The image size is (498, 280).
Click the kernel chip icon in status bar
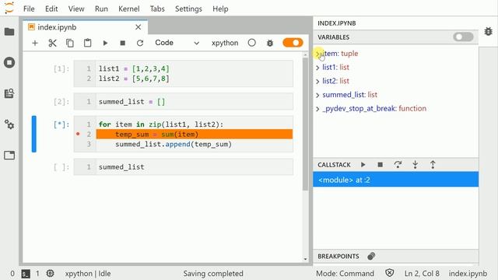click(50, 273)
